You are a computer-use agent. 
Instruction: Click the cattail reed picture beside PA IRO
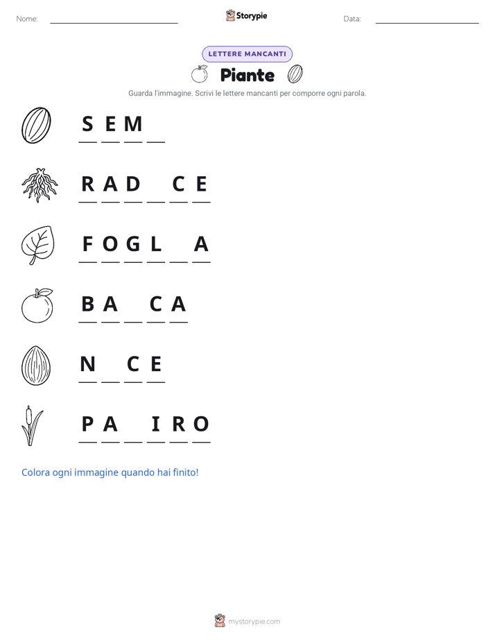pyautogui.click(x=33, y=425)
